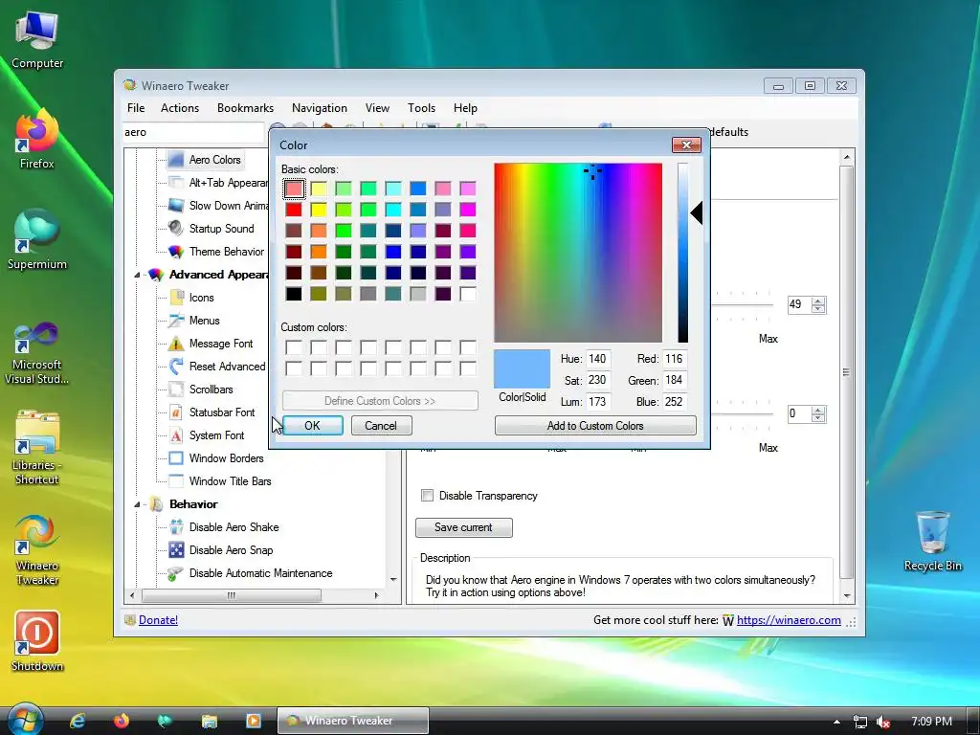Click the Red value field

point(675,359)
